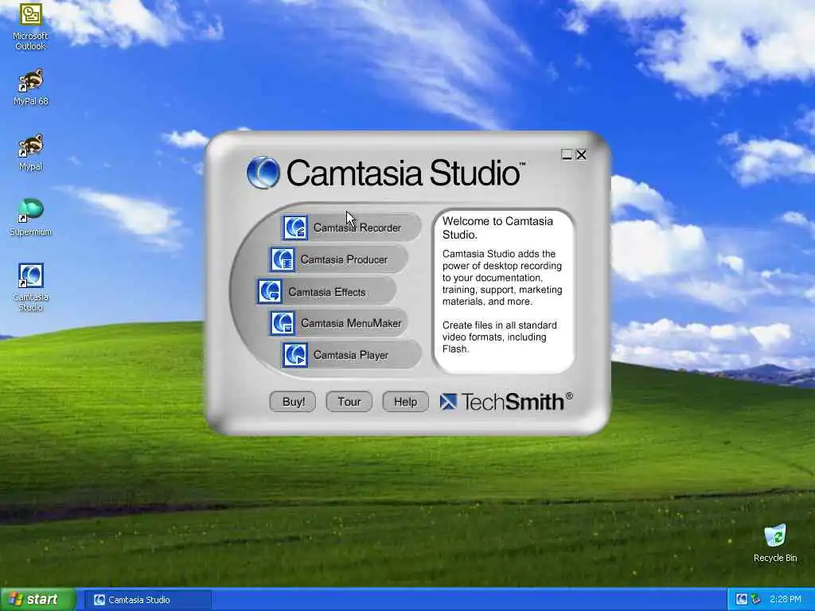Open the Camtasia MenuMaker icon
This screenshot has width=815, height=611.
pyautogui.click(x=283, y=323)
